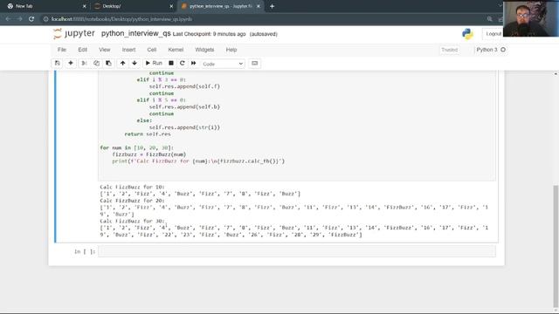The image size is (559, 314).
Task: Save notebook using the floppy disk icon
Action: pos(57,64)
